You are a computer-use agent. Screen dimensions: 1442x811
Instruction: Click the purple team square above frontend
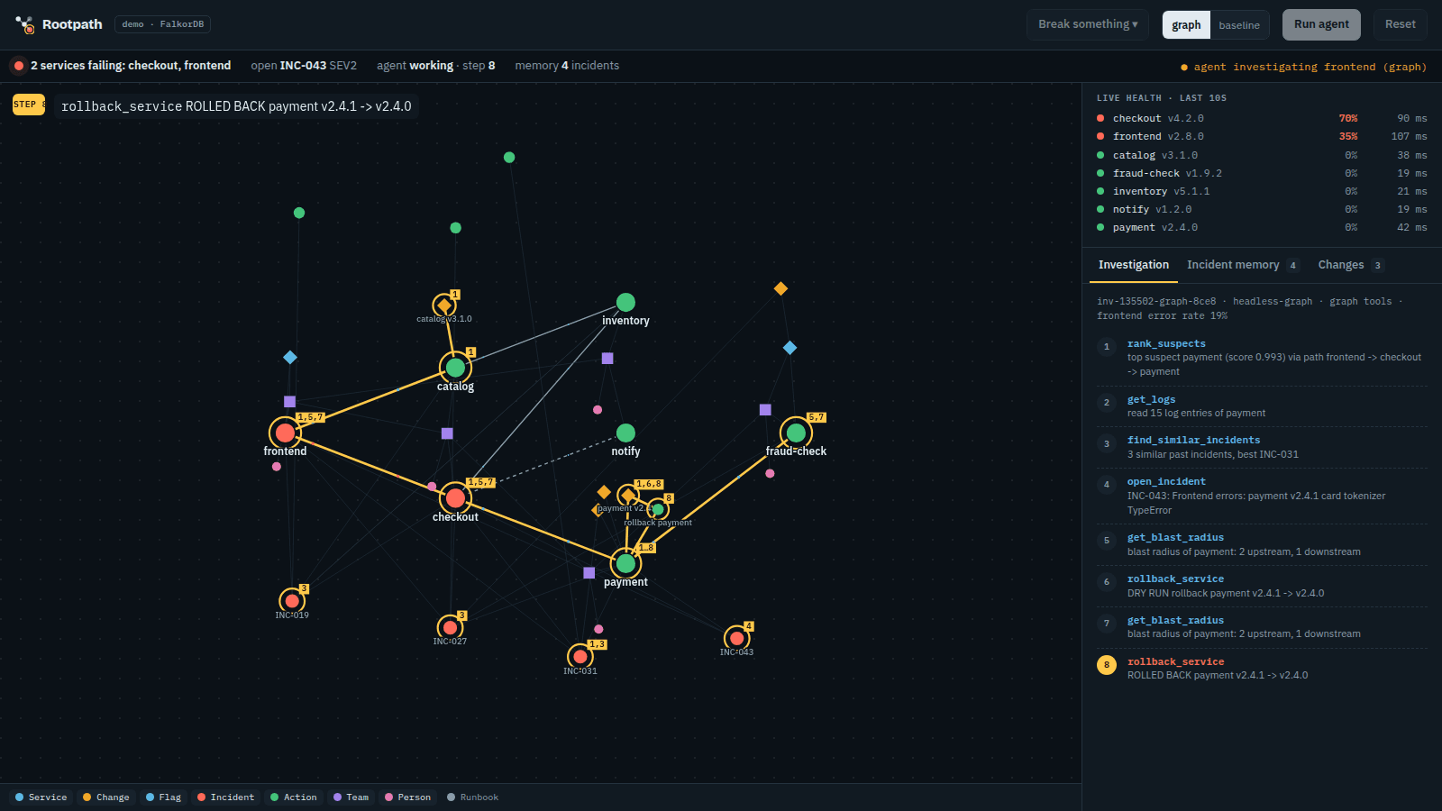point(289,402)
